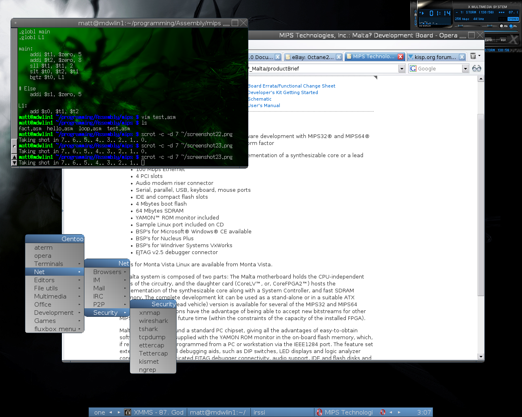This screenshot has height=417, width=522.
Task: Toggle the XMMS equalizer EQ button
Action: click(502, 26)
